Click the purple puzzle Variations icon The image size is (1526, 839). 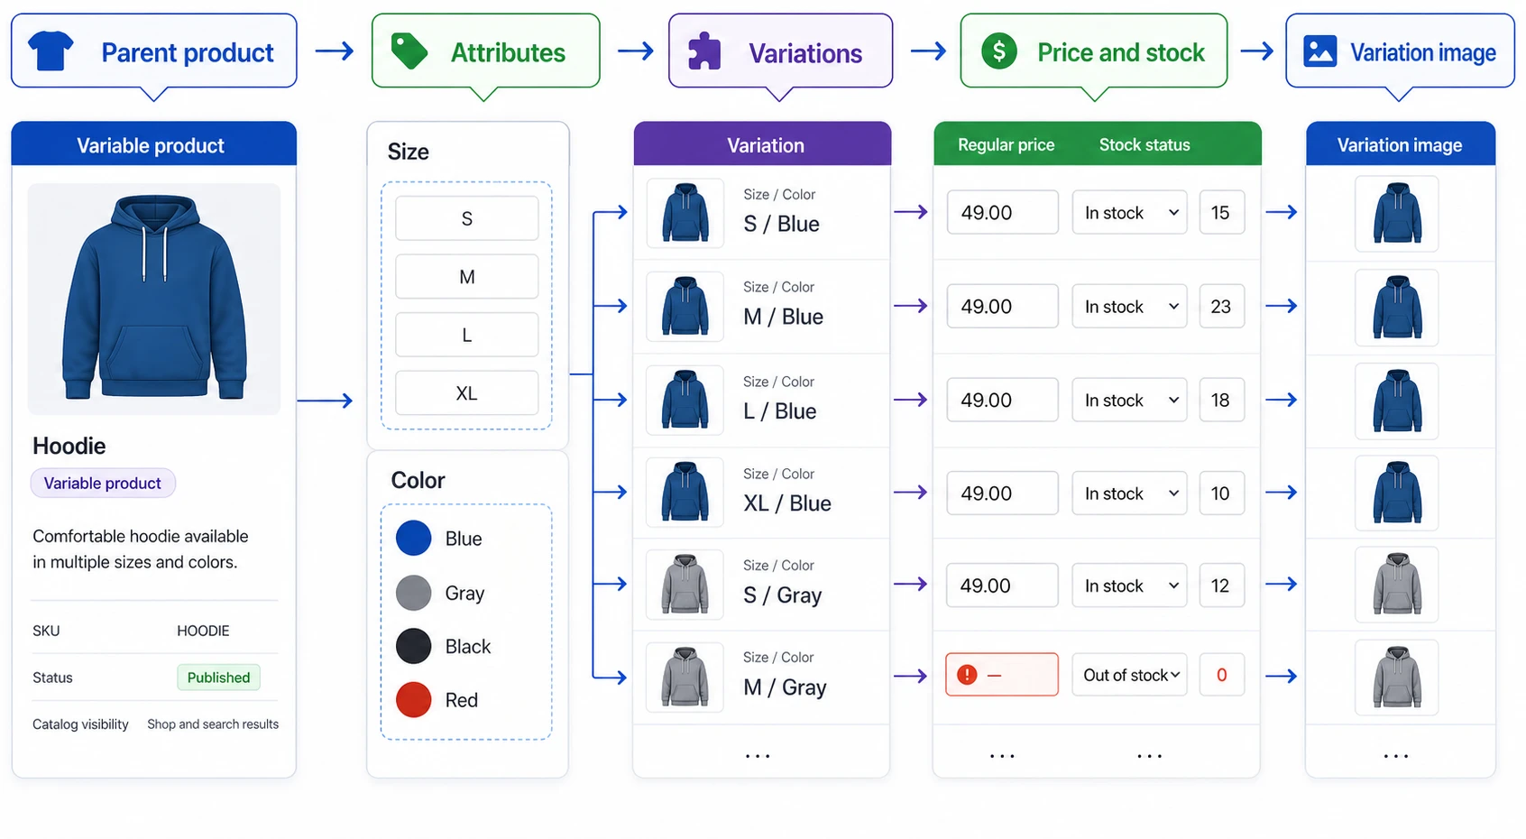pyautogui.click(x=704, y=51)
